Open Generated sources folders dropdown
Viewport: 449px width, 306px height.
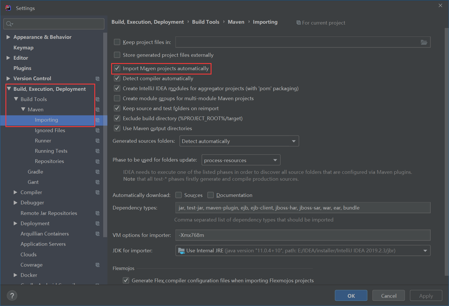point(239,141)
